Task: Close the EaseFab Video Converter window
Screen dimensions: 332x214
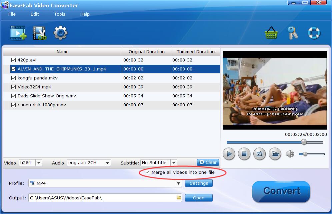Action: coord(318,3)
